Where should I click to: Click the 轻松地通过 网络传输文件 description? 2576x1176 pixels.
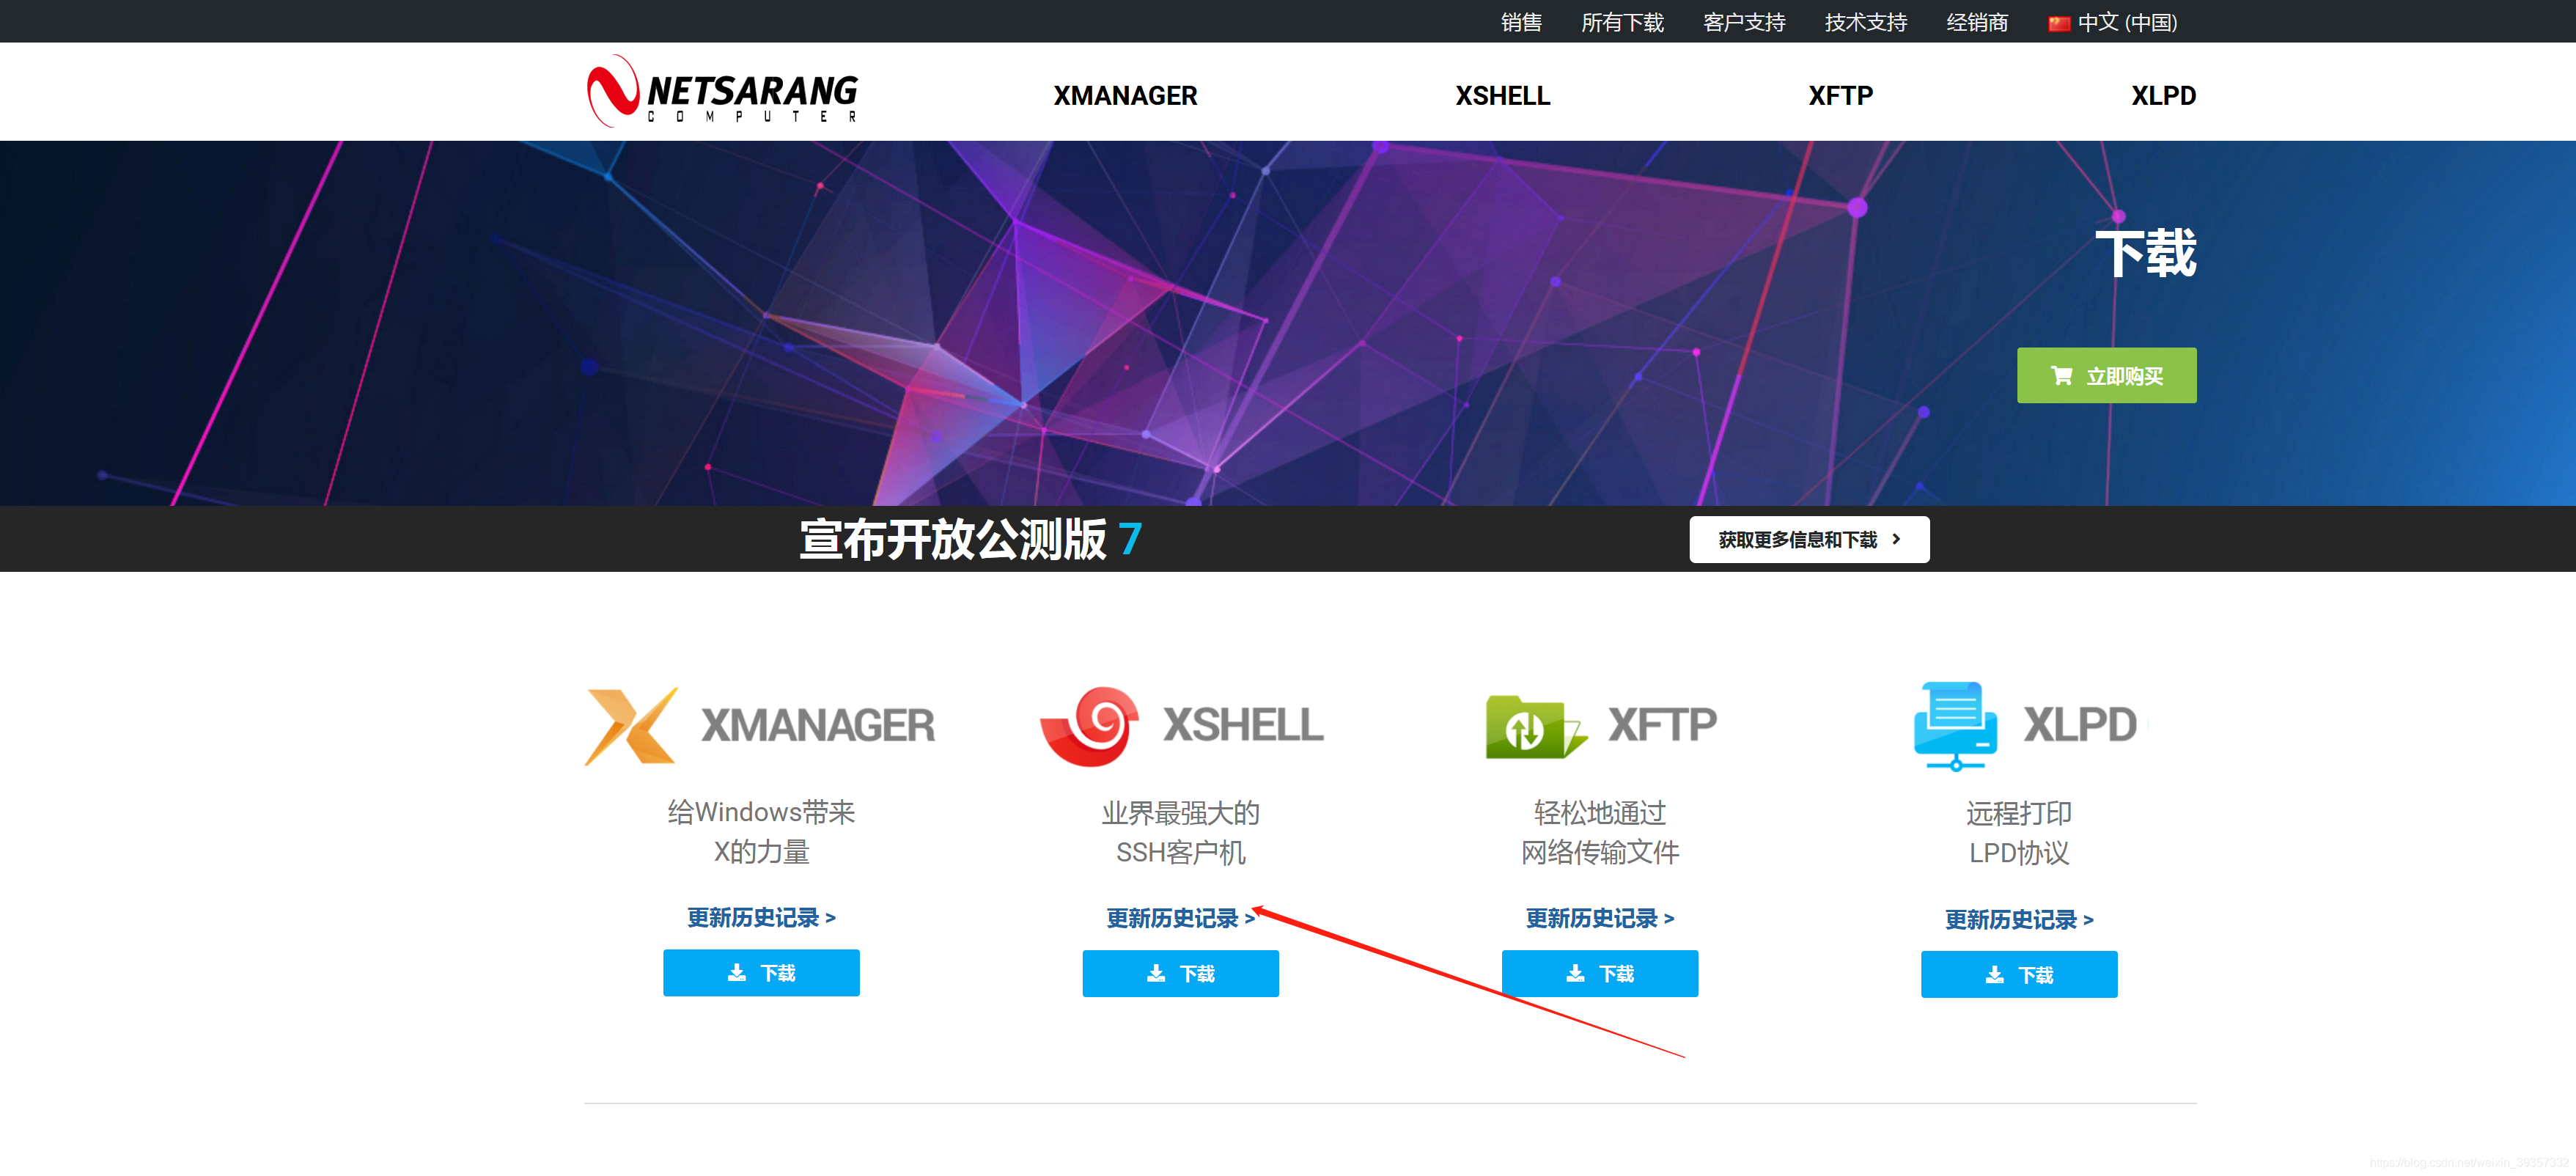coord(1599,832)
